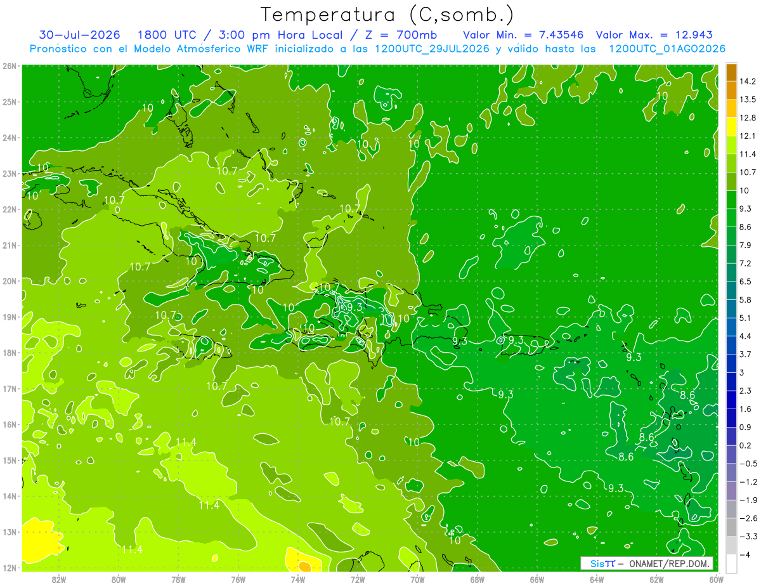The height and width of the screenshot is (588, 761).
Task: Click the 74W longitude axis label
Action: 298,580
